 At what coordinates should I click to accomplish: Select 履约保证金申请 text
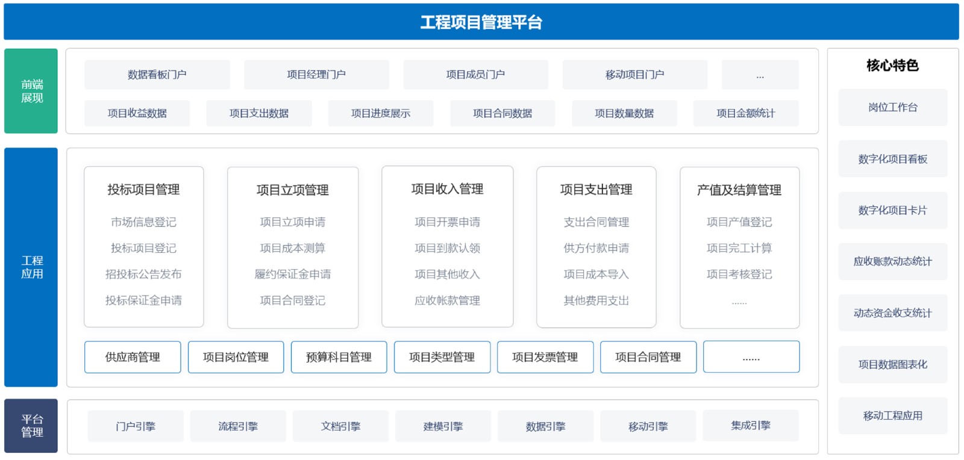point(293,274)
